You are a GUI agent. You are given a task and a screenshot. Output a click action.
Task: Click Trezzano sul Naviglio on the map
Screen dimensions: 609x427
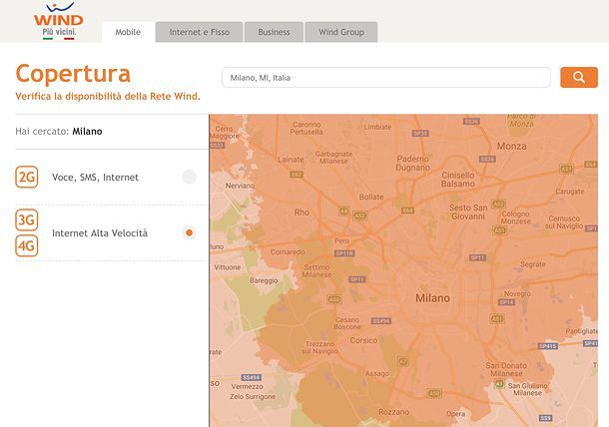[320, 347]
